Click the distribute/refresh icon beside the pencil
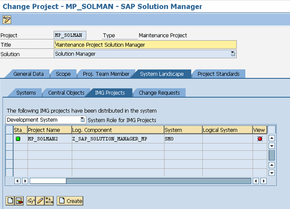This screenshot has width=290, height=209. (x=49, y=200)
